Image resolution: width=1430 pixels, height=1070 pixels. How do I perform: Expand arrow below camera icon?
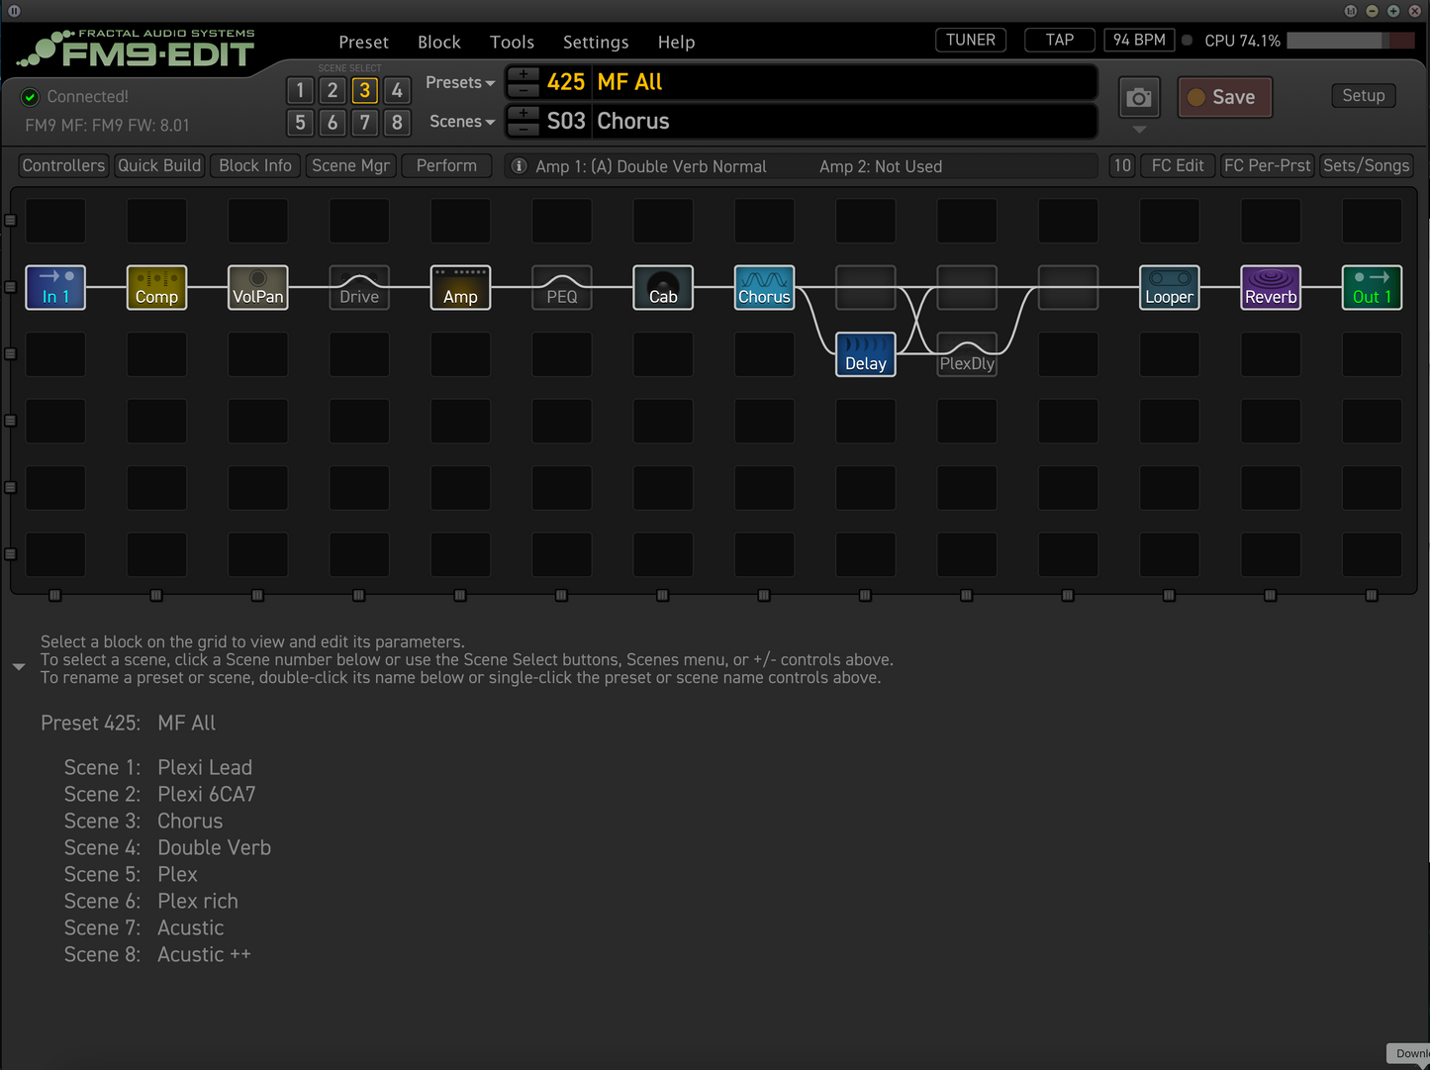coord(1139,130)
